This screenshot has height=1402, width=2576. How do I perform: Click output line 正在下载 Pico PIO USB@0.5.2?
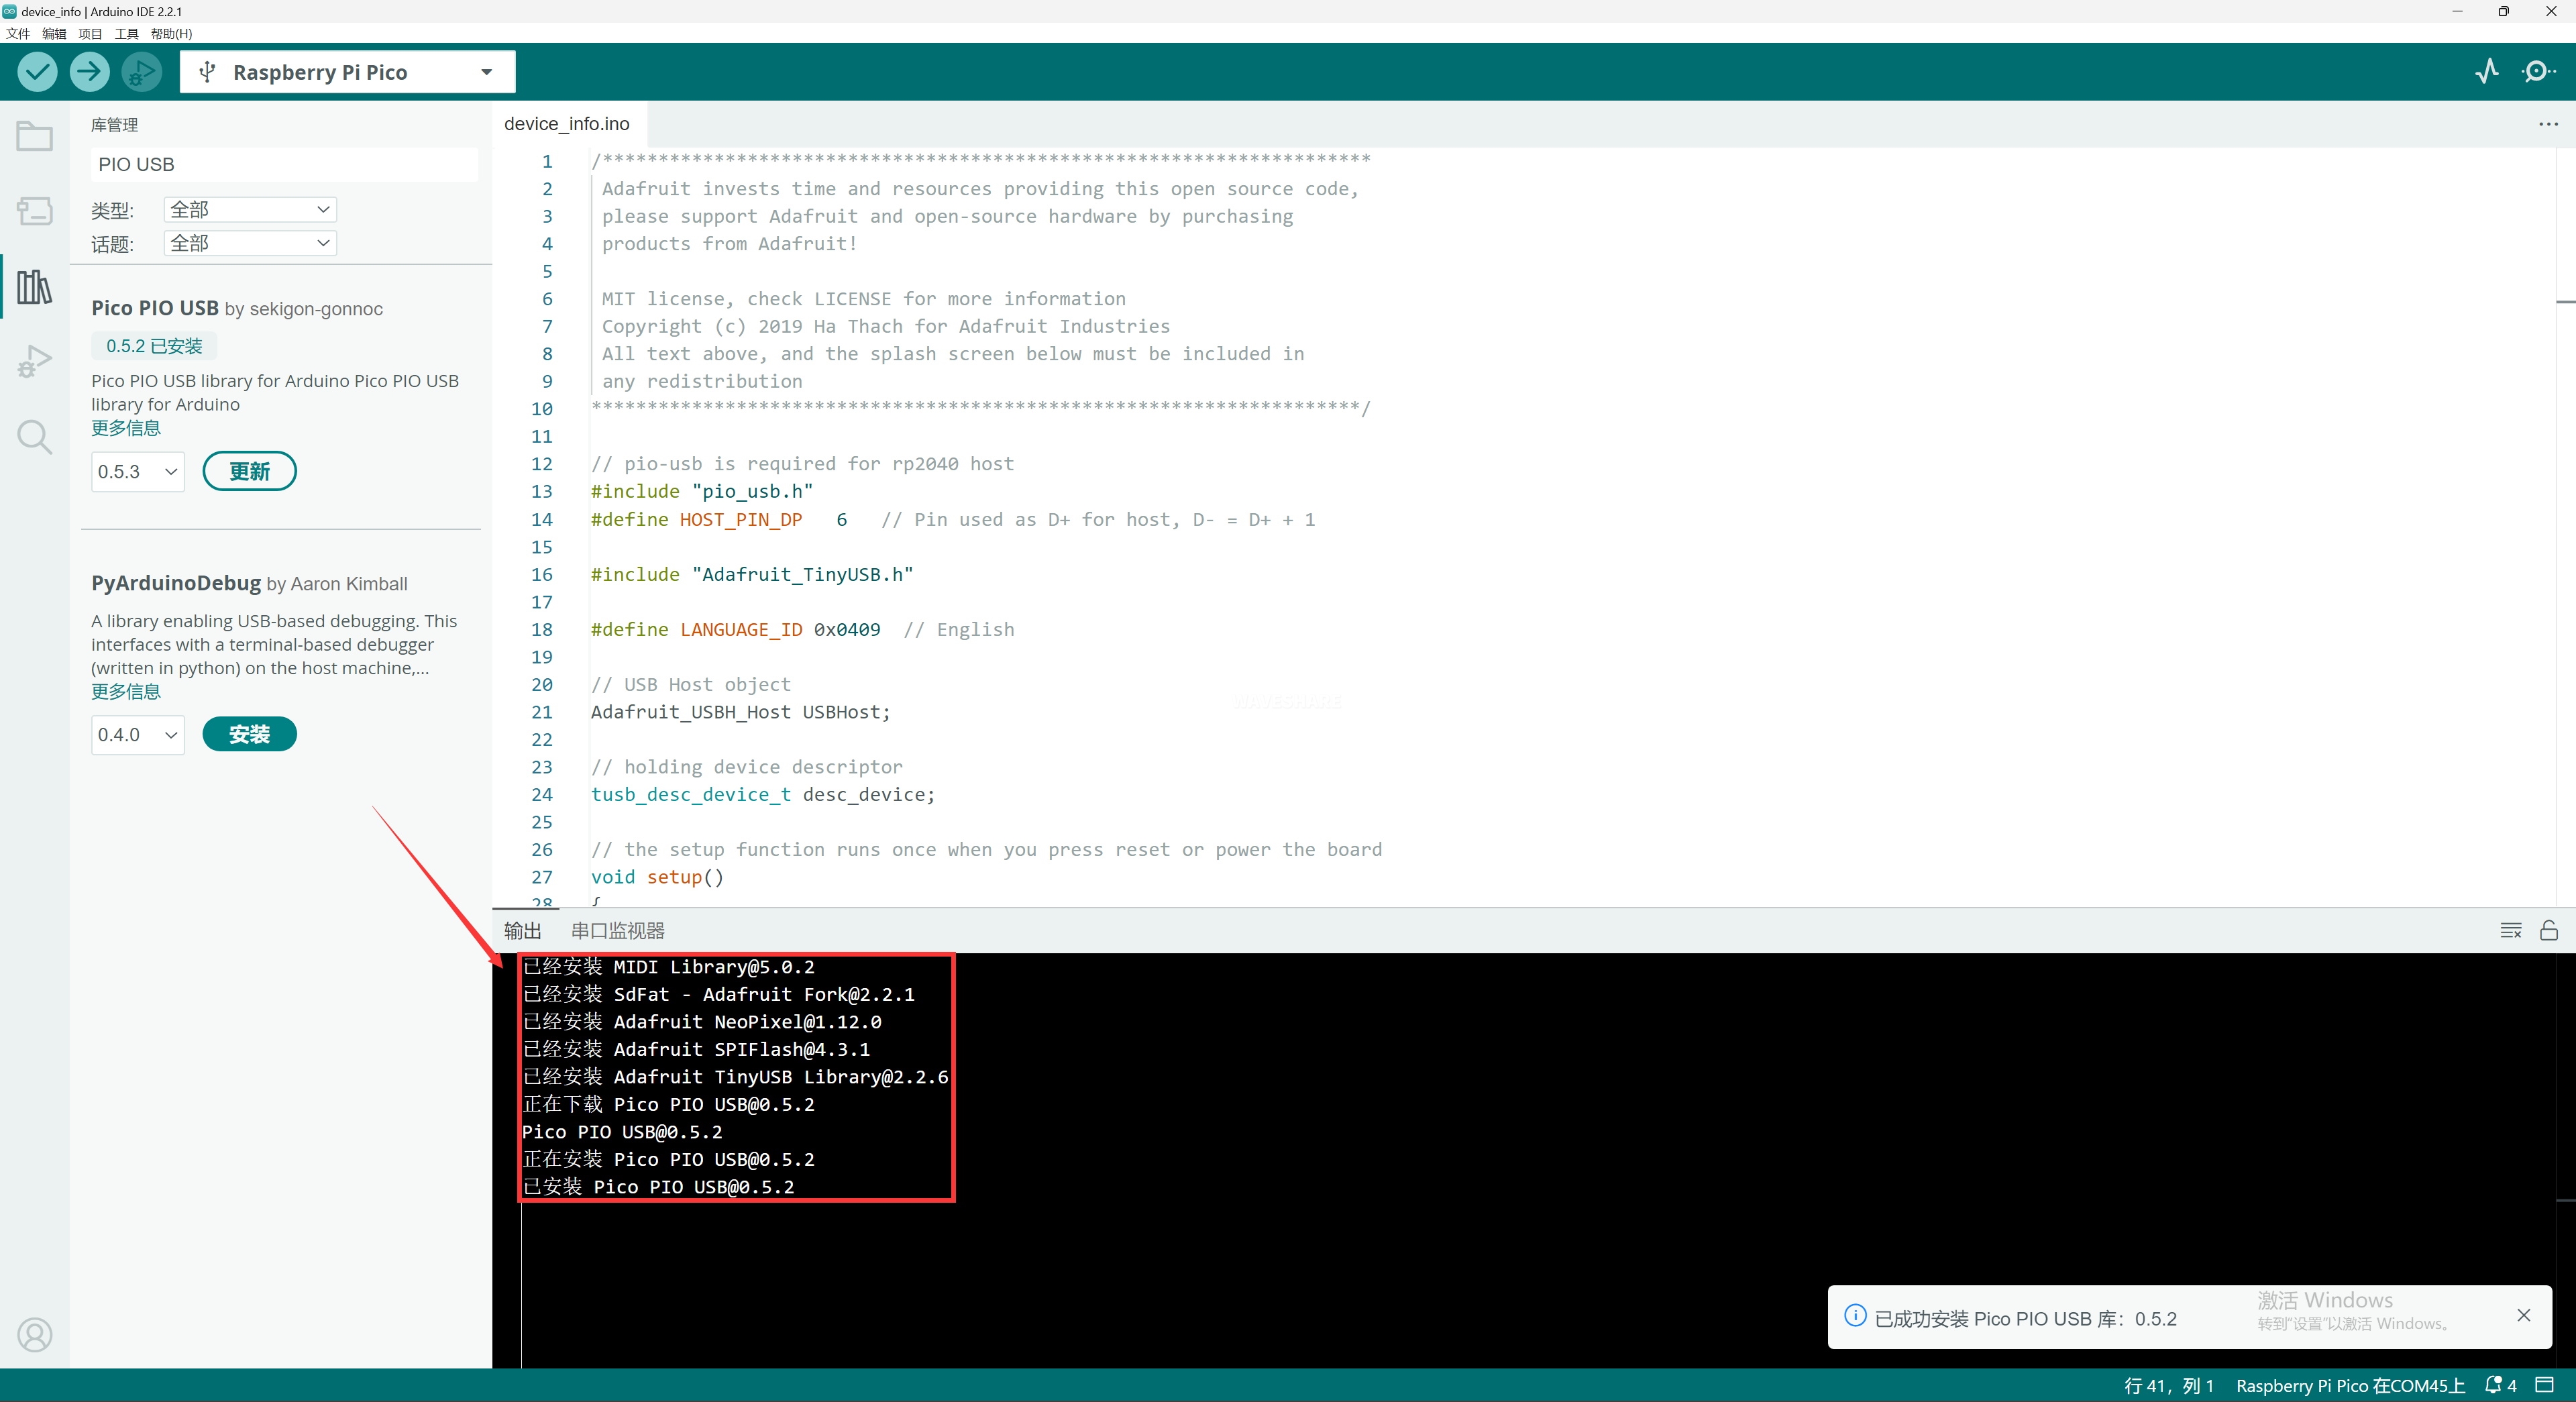click(x=668, y=1105)
